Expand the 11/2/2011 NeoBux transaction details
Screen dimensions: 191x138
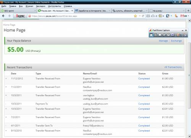[x=6, y=87]
